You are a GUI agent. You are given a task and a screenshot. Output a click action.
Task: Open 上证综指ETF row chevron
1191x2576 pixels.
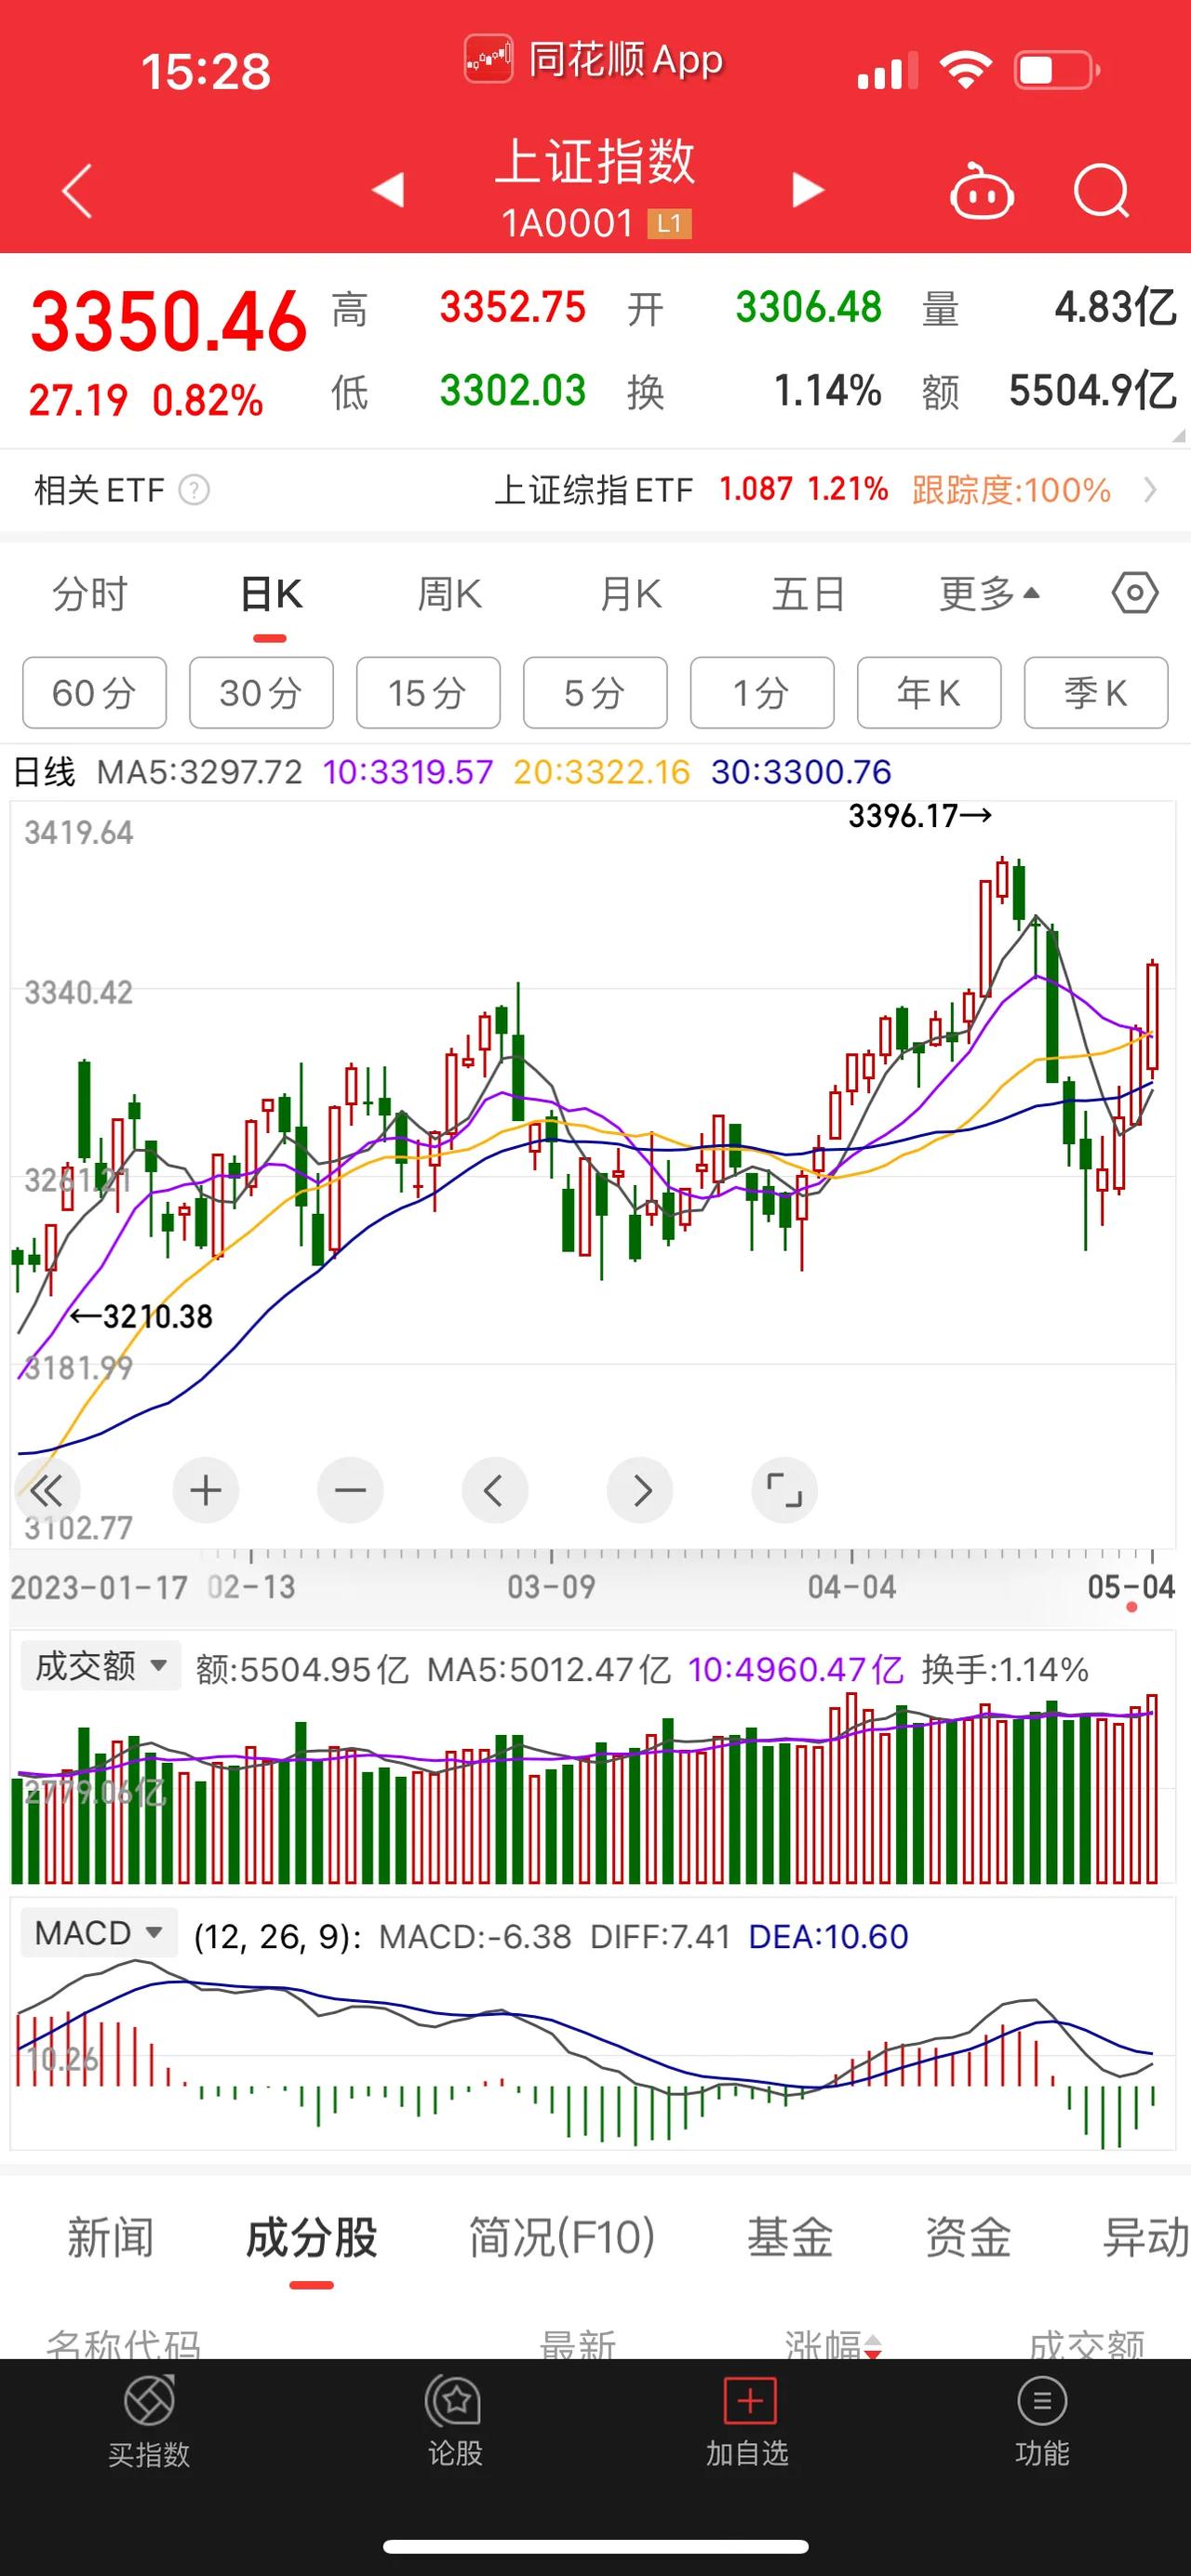point(1151,490)
